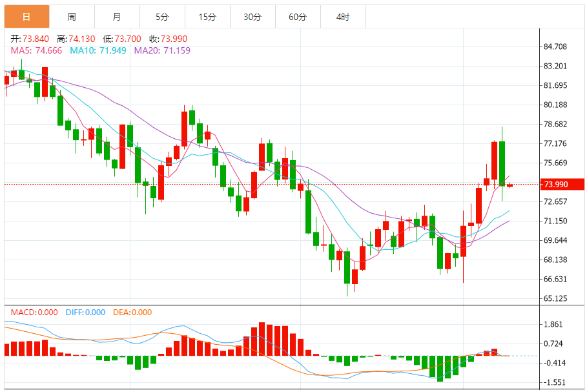
Task: Click the red current price tag 73.990
Action: 562,185
